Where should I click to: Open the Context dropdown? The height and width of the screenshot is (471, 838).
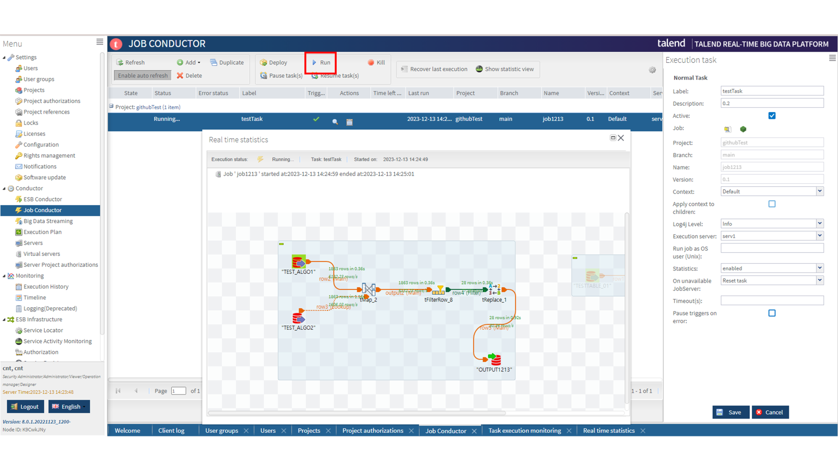(820, 192)
